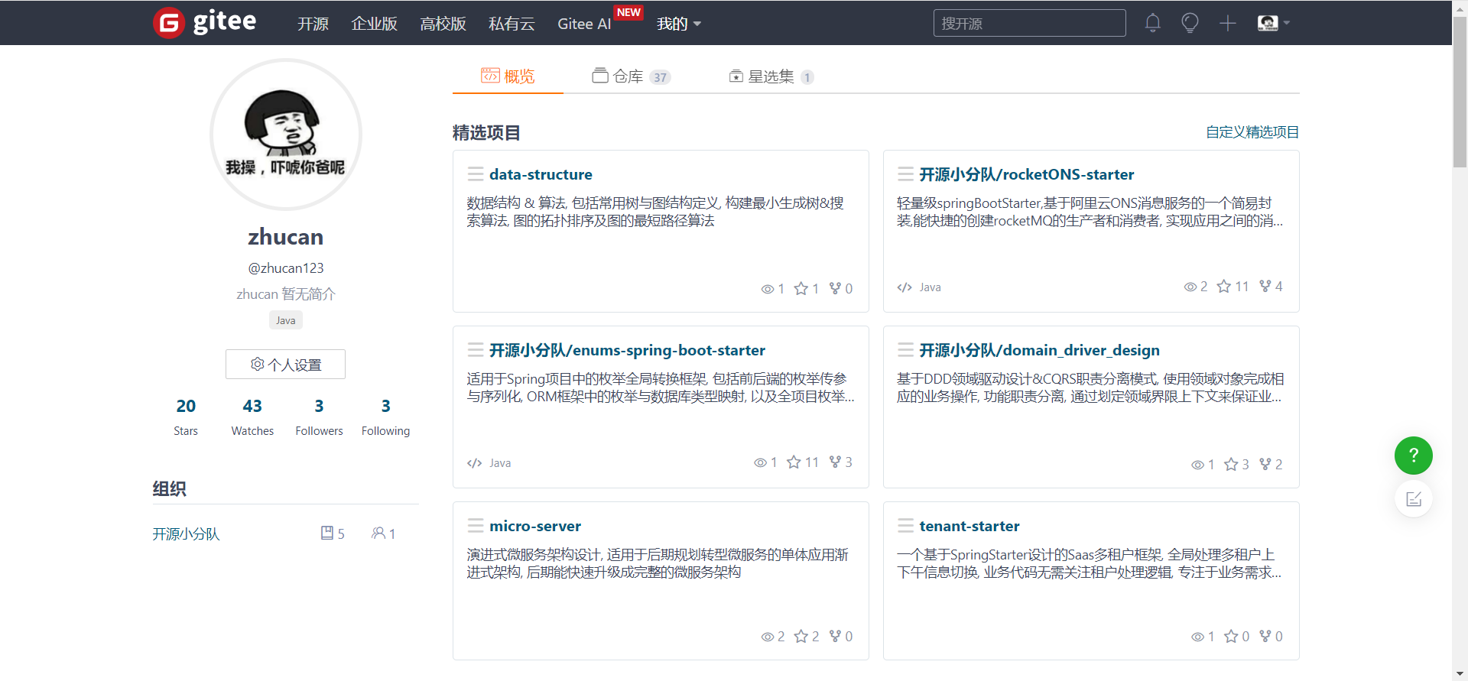
Task: Click the fork icon on enums-spring-boot-starter card
Action: point(835,462)
